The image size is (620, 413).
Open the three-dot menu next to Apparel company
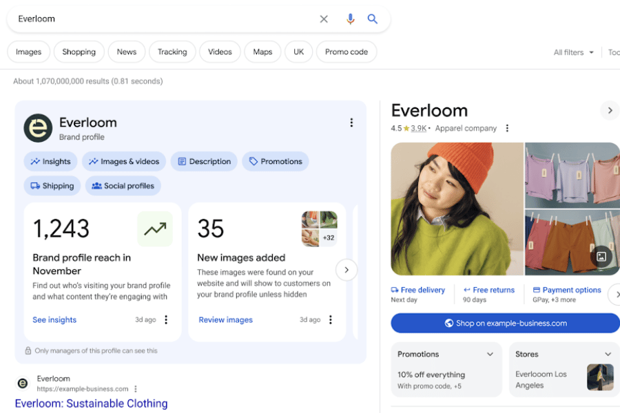coord(507,128)
